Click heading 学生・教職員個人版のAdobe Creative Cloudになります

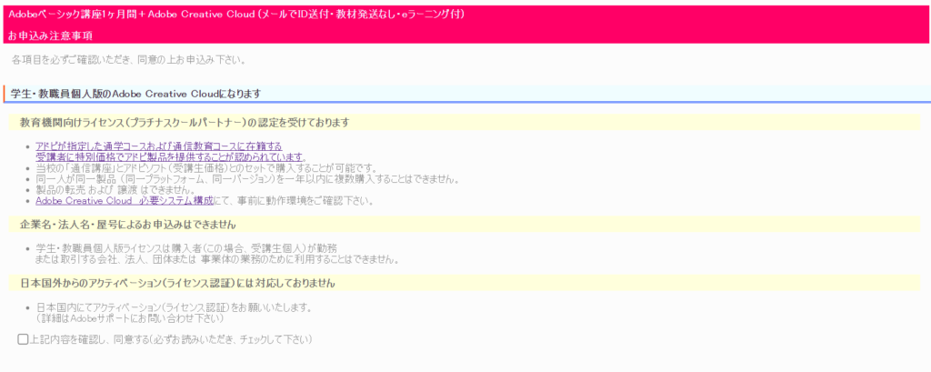(x=136, y=94)
